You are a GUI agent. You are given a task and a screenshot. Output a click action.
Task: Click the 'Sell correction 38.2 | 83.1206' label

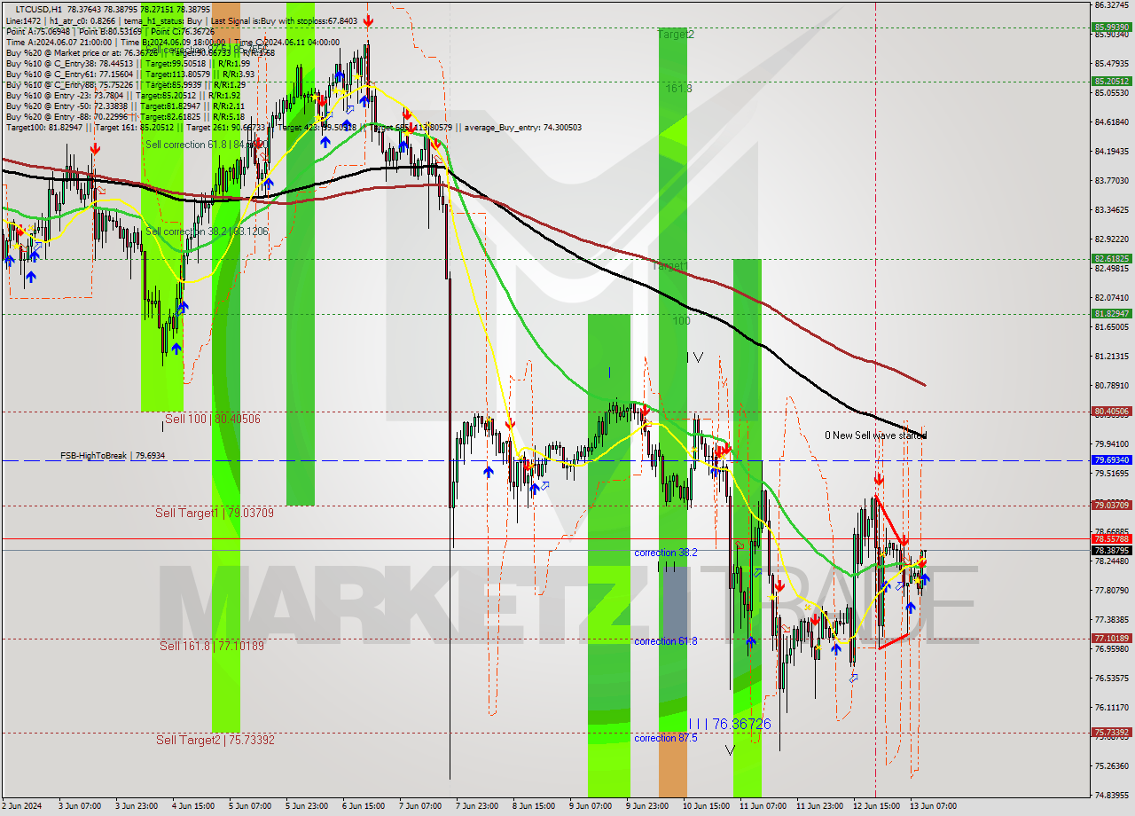tap(207, 231)
